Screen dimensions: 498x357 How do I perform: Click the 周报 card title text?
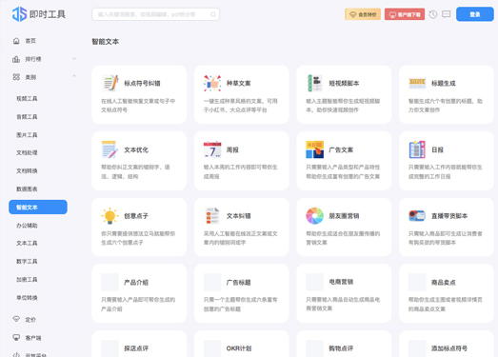232,149
